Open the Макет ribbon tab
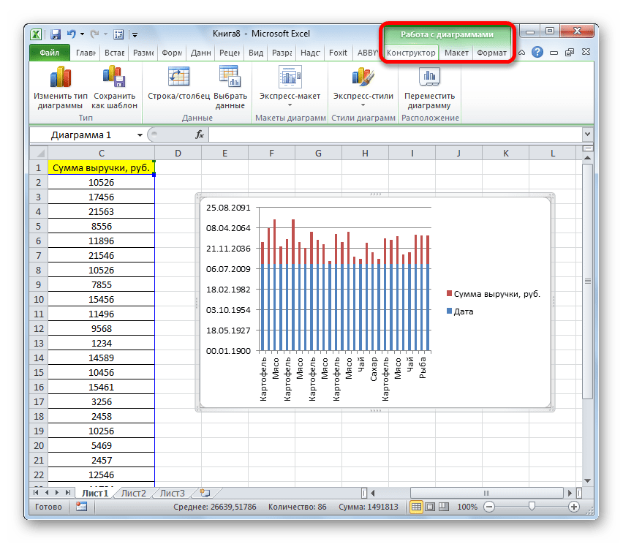Image resolution: width=623 pixels, height=544 pixels. click(456, 53)
